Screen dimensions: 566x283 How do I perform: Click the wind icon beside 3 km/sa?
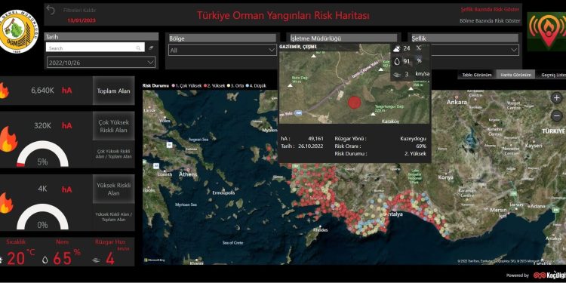pyautogui.click(x=397, y=75)
